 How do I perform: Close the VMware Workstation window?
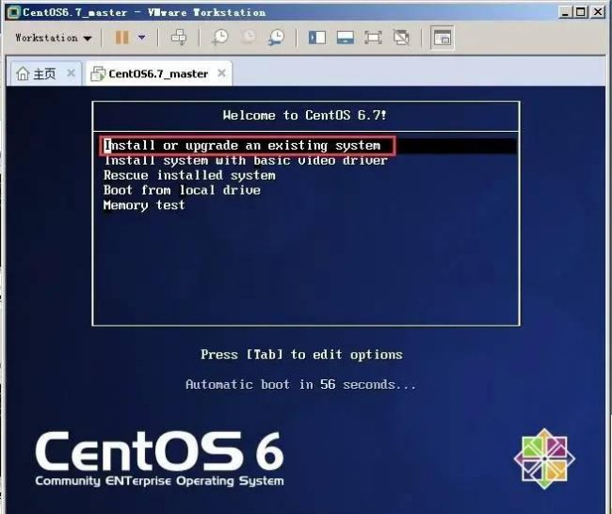pyautogui.click(x=598, y=12)
